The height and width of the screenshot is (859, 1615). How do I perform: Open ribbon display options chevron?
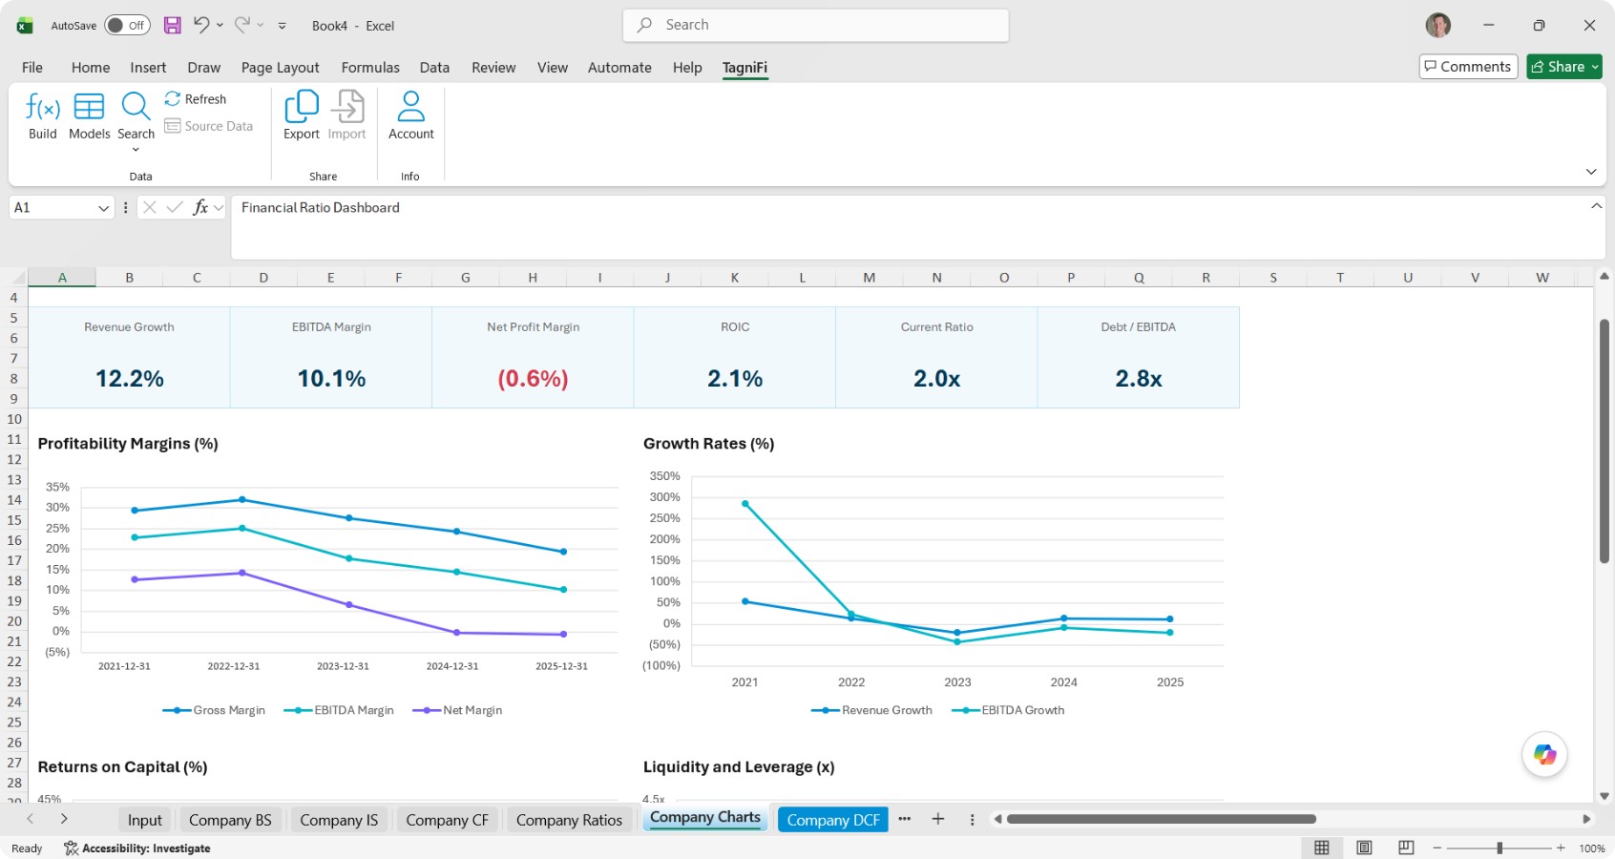point(1591,172)
